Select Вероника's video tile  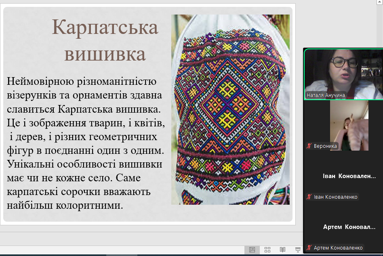pos(343,125)
